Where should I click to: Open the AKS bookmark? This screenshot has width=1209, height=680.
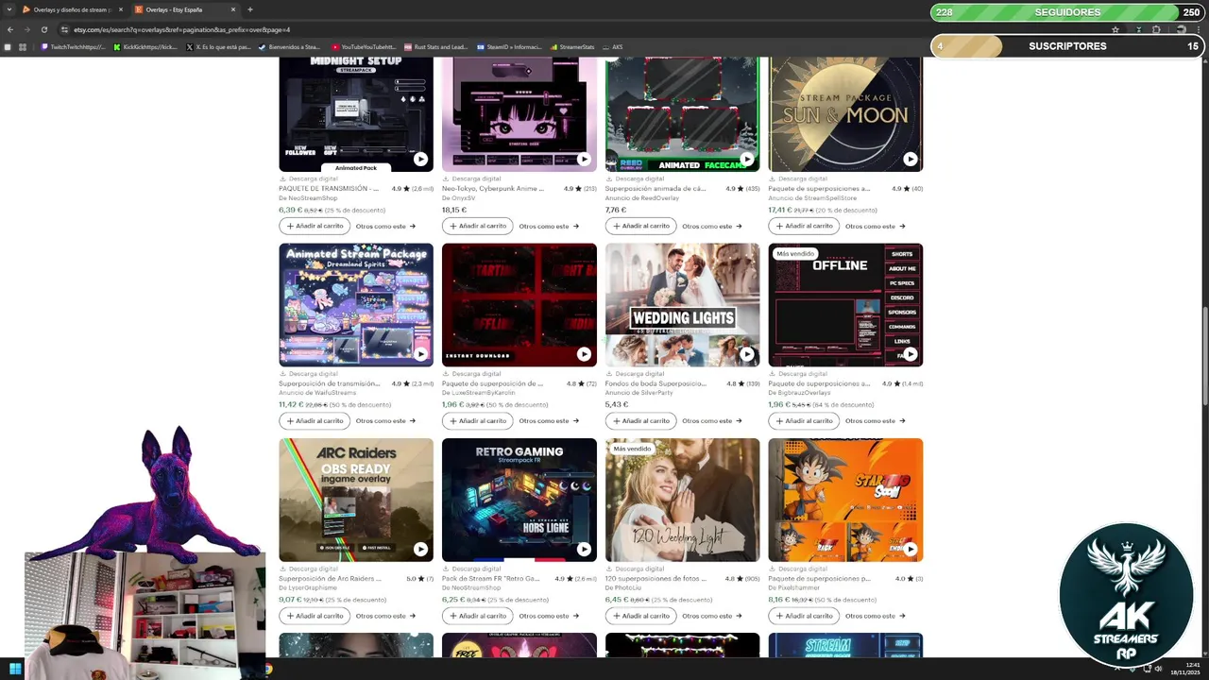pos(613,46)
